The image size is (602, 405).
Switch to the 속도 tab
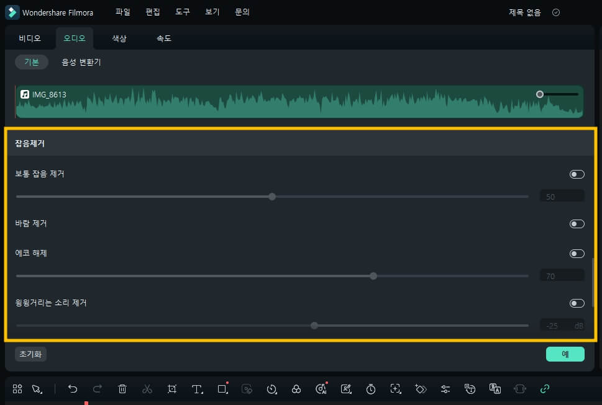pos(164,38)
